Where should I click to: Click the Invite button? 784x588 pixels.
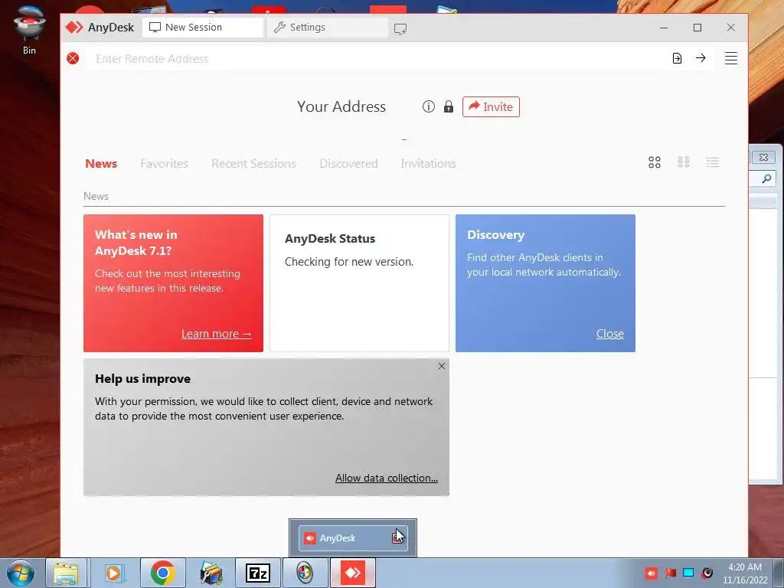(x=491, y=107)
